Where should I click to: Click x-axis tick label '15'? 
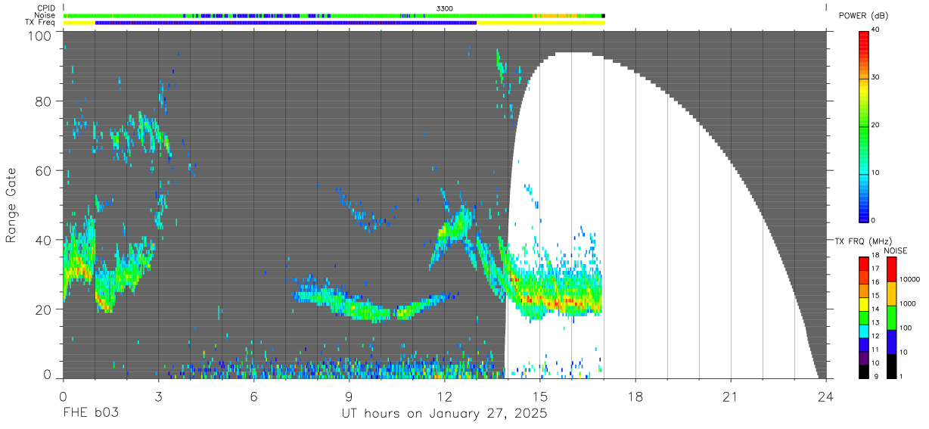[x=539, y=396]
